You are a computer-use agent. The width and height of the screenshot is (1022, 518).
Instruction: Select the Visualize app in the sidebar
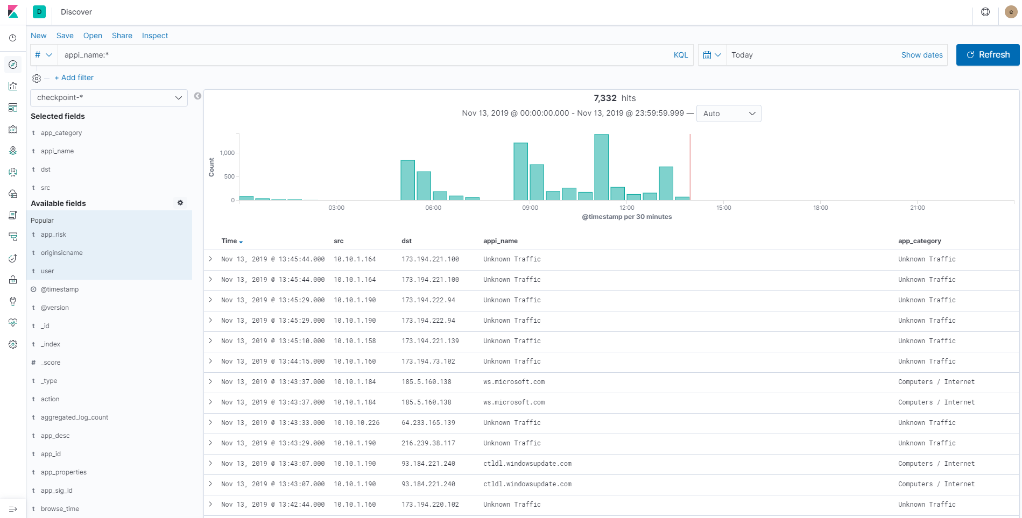13,86
